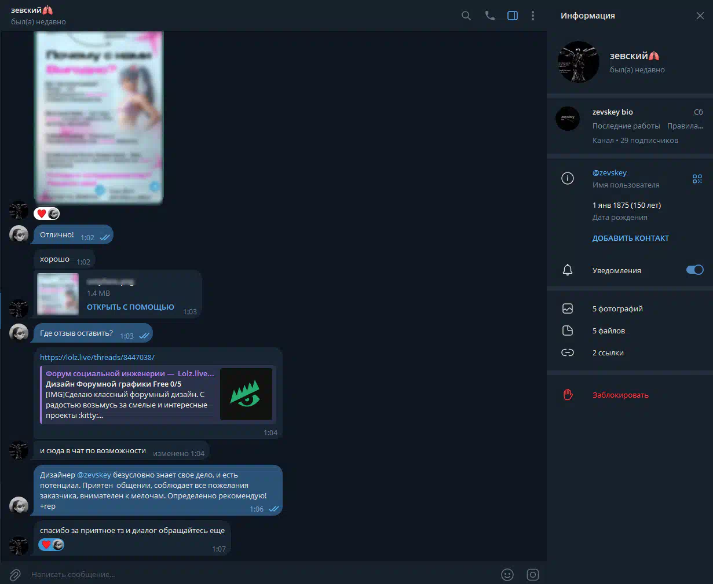713x584 pixels.
Task: Show the QR code icon for username
Action: [x=697, y=179]
